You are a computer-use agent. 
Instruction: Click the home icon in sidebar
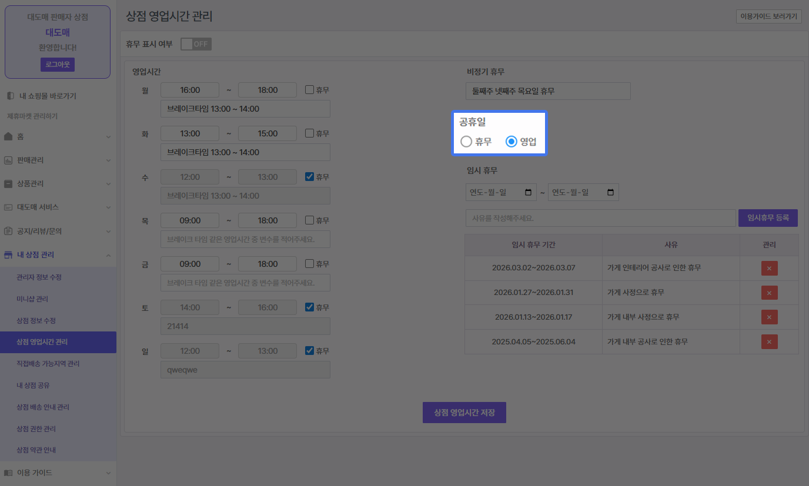point(8,136)
